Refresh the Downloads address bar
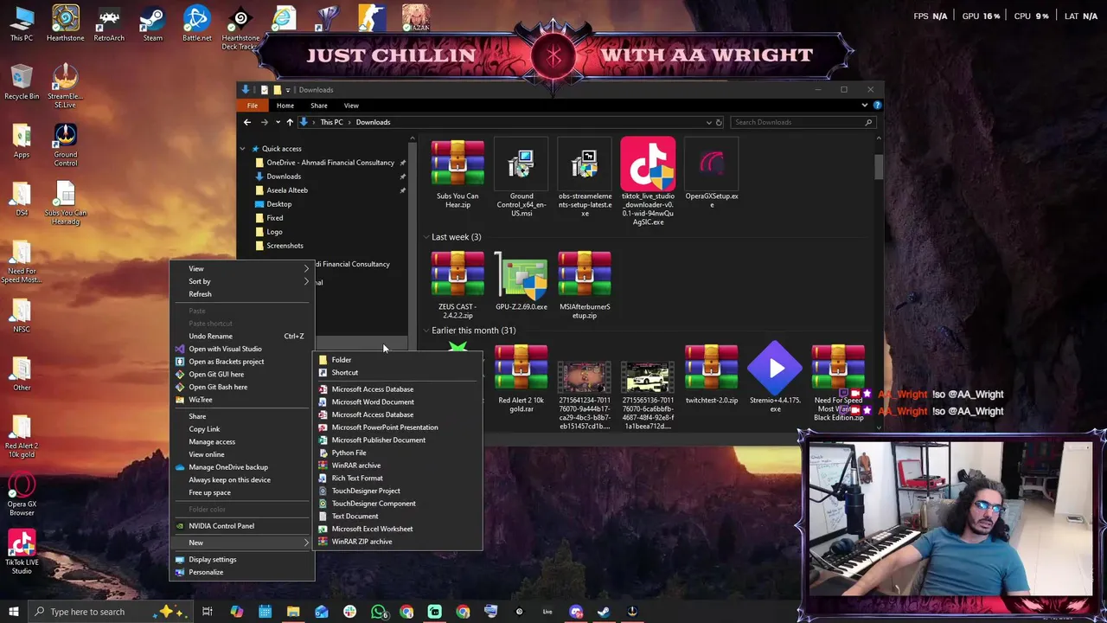1107x623 pixels. pos(719,122)
